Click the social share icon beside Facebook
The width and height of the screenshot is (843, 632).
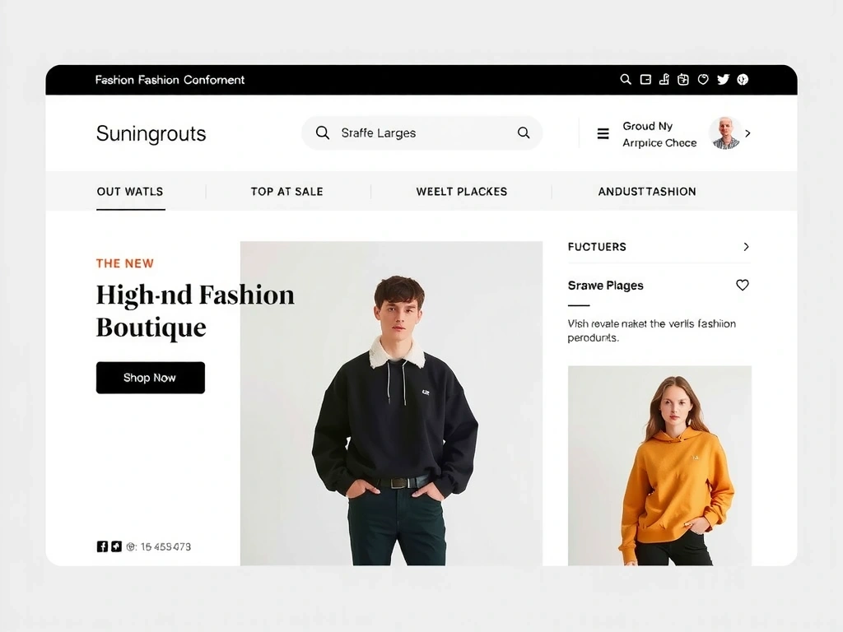point(117,546)
